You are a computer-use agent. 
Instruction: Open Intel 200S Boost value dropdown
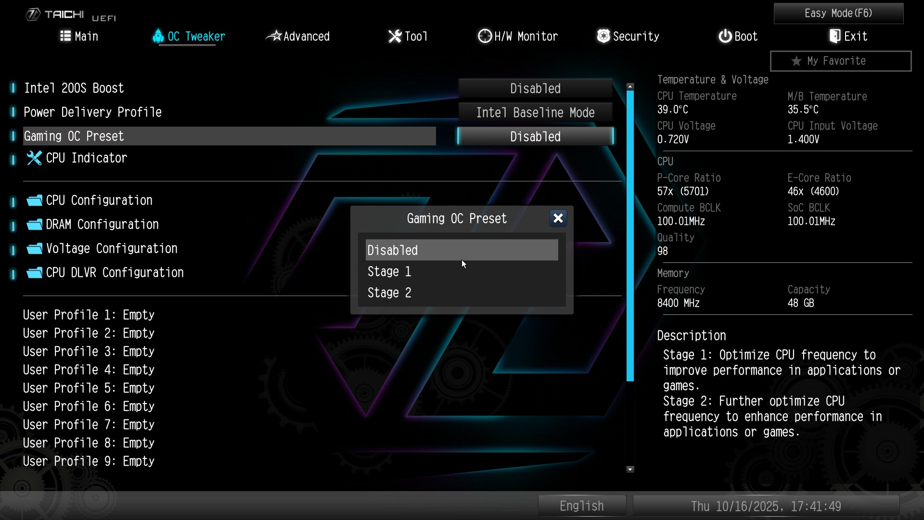tap(535, 89)
